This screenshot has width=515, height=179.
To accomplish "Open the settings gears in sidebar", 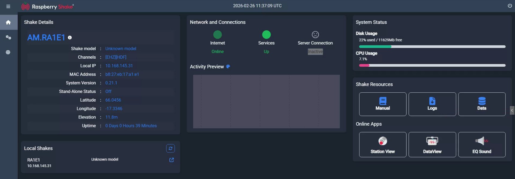I will click(x=8, y=37).
